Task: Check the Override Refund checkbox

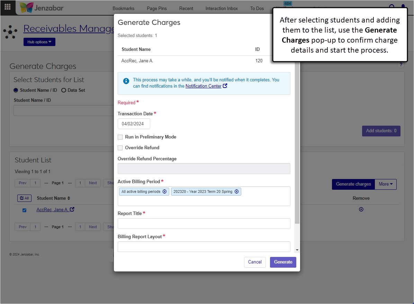Action: pyautogui.click(x=120, y=148)
